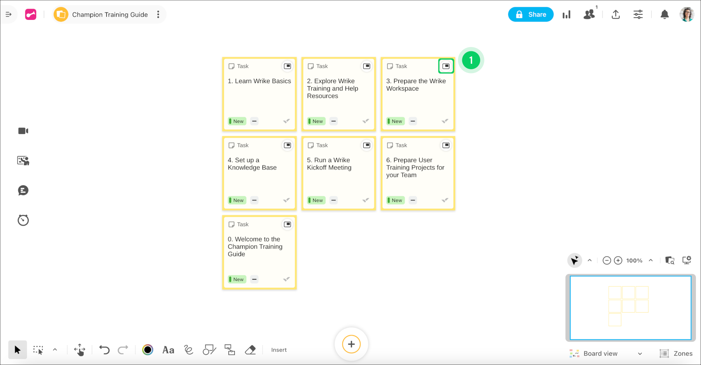Open details of '2. Explore Wrike Training' card

click(x=367, y=66)
